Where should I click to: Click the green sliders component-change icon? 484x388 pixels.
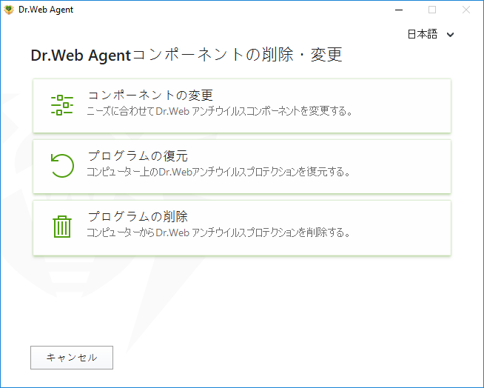[x=62, y=105]
